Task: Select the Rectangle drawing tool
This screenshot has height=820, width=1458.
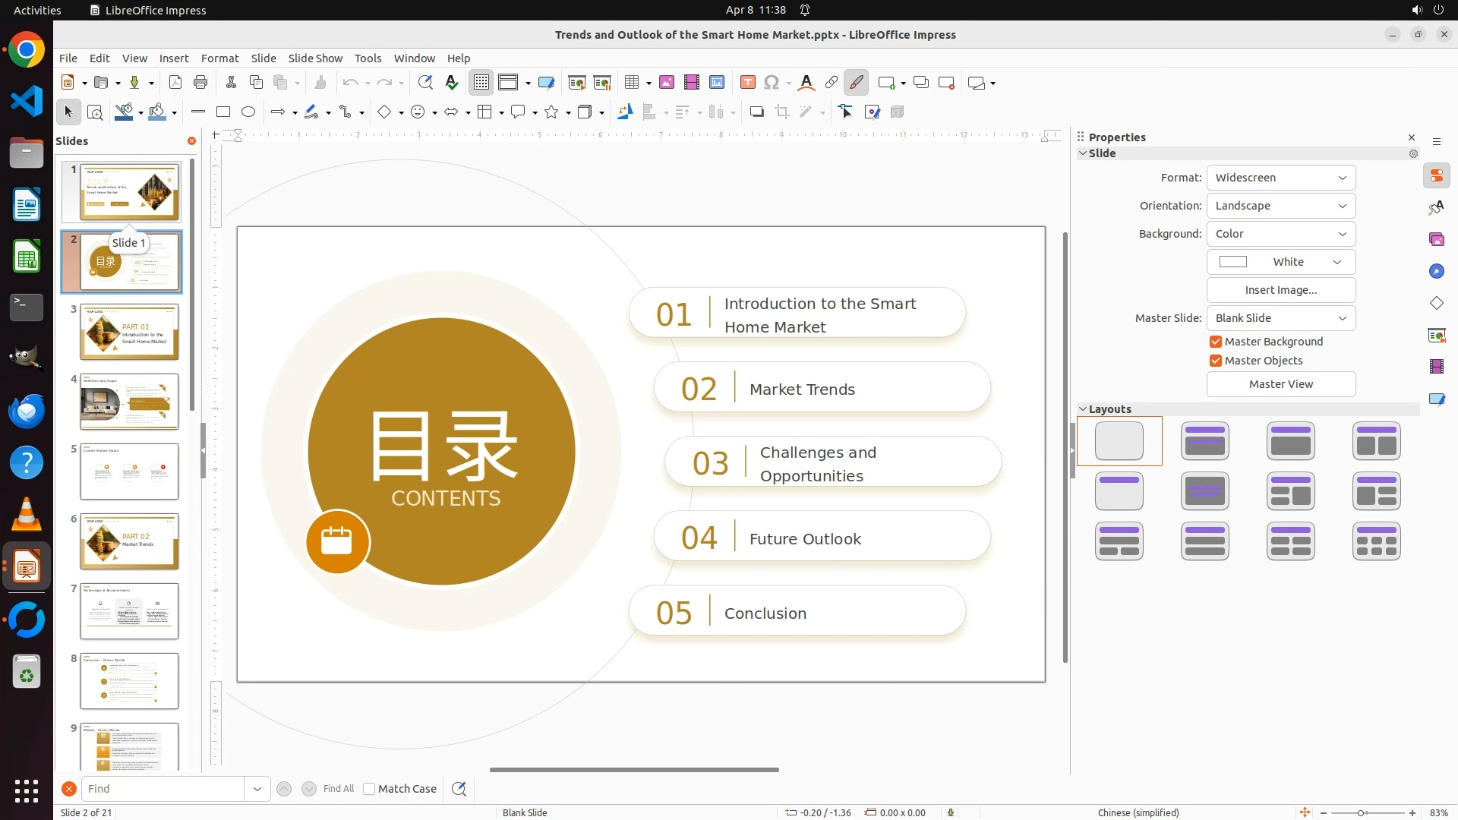Action: pyautogui.click(x=223, y=112)
